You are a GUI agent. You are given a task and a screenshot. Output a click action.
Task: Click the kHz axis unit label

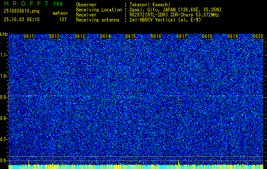(4, 34)
